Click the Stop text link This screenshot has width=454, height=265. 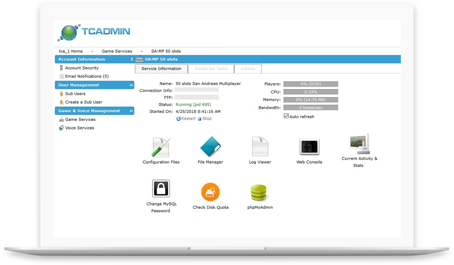click(207, 119)
